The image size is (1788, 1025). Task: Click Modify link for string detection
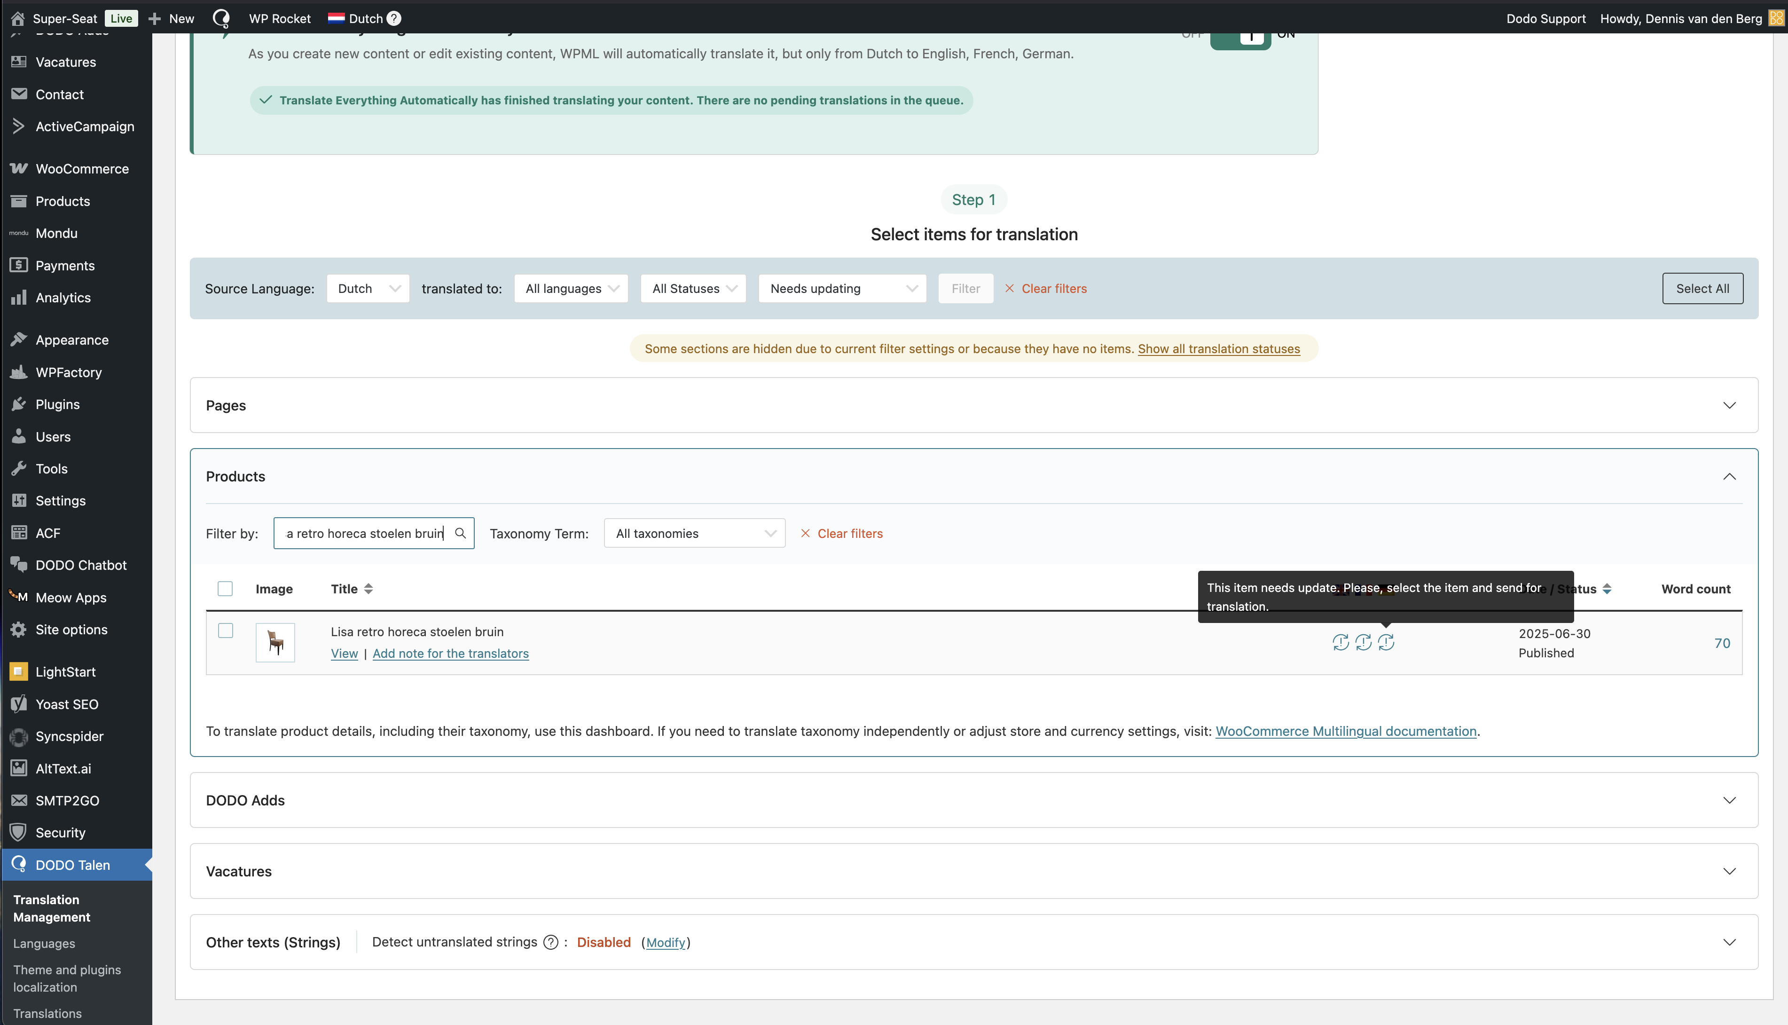pyautogui.click(x=665, y=942)
